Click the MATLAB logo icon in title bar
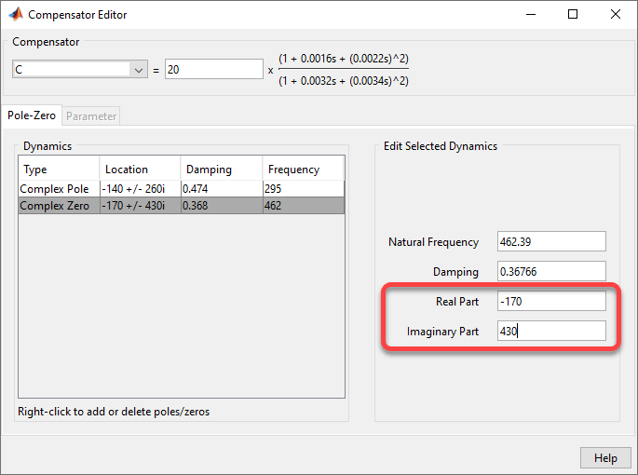Screen dimensions: 638x475 tap(15, 15)
